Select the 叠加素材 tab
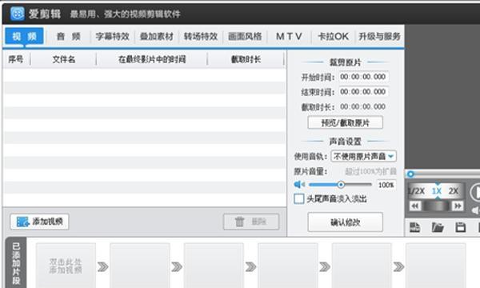Image resolution: width=480 pixels, height=288 pixels. pos(157,37)
